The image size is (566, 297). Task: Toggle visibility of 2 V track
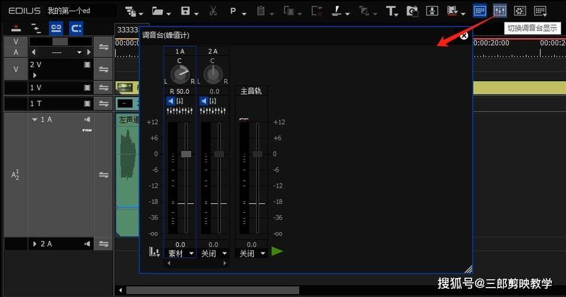tap(87, 65)
